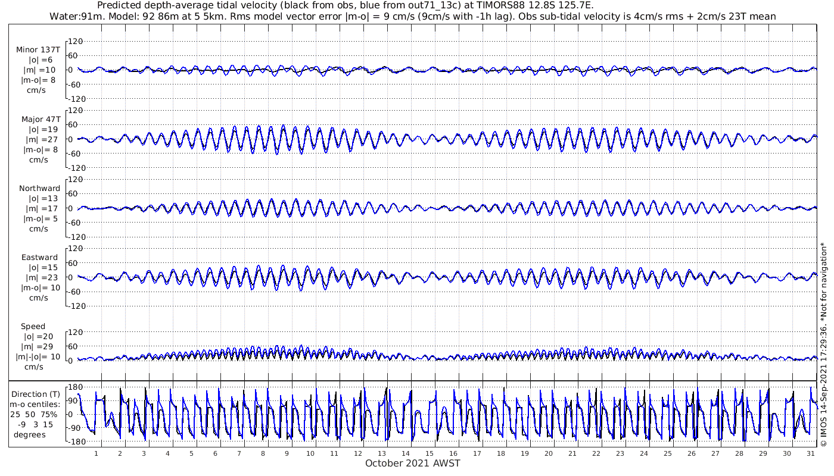The width and height of the screenshot is (834, 476).
Task: Click day 31 on the x-axis
Action: 811,453
